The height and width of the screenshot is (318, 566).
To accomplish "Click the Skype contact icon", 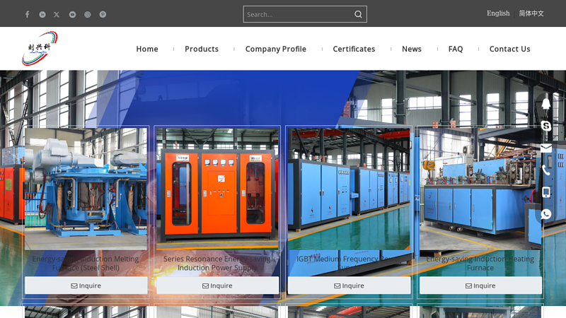I will [545, 126].
